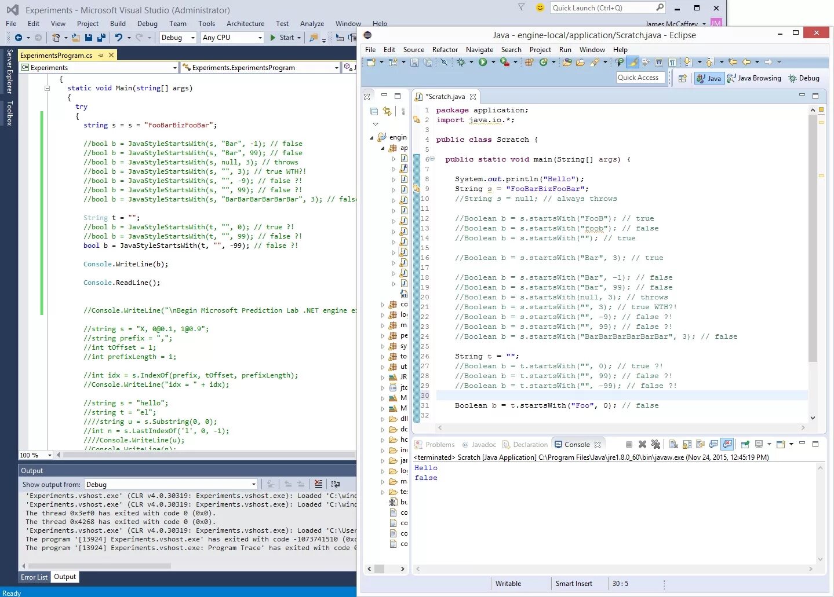Switch to Error List tab

click(34, 577)
